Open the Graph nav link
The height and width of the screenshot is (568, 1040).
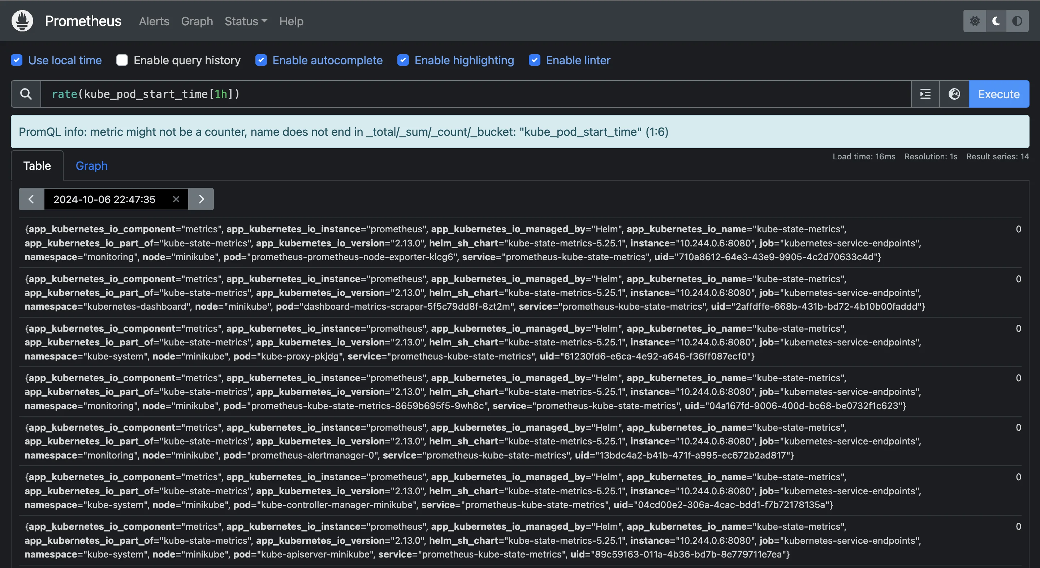(197, 21)
